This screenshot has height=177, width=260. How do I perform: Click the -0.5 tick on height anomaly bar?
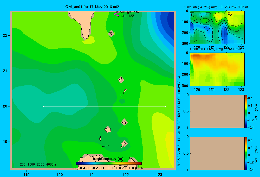(76, 168)
